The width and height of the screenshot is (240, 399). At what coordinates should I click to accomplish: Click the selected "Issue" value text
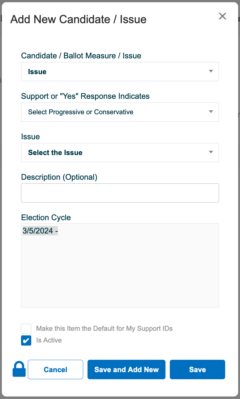click(37, 71)
